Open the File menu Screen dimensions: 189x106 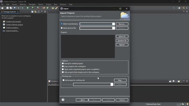2,4
